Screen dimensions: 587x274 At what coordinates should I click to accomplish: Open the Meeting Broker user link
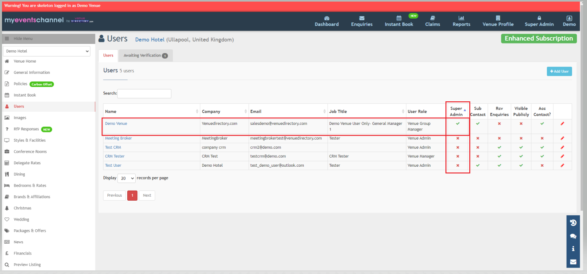(118, 138)
